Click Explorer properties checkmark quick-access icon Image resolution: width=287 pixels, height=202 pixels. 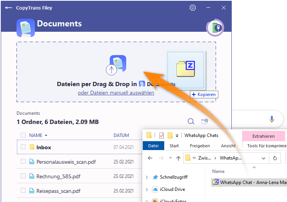coord(162,135)
